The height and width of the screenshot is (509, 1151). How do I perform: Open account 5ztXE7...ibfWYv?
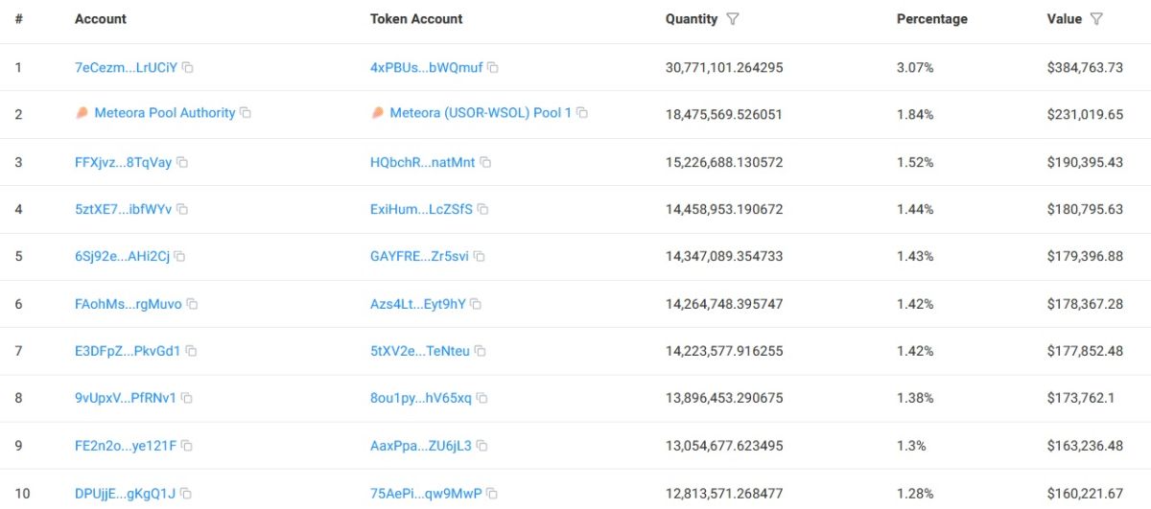123,209
